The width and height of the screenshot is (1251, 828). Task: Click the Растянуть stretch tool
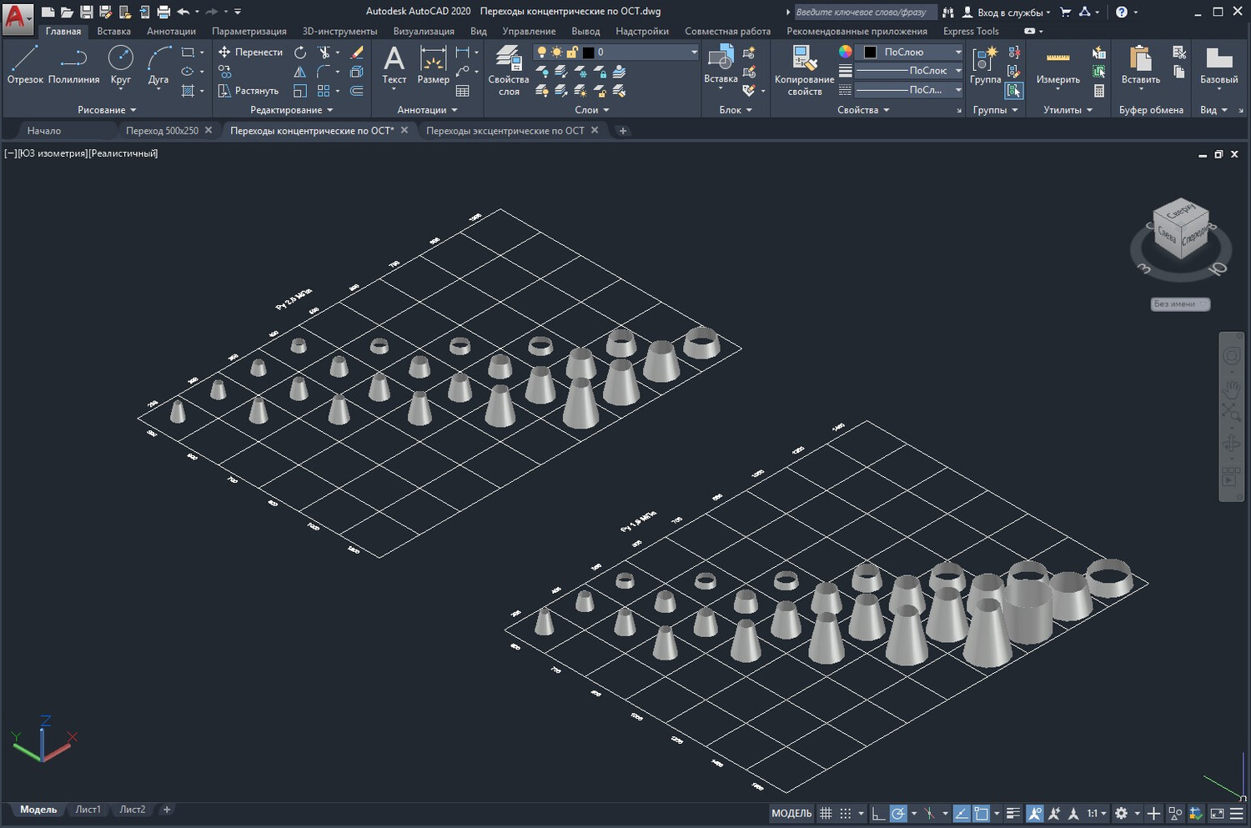tap(249, 90)
